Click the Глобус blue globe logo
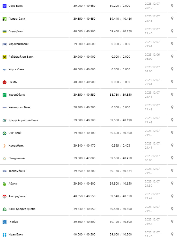The height and width of the screenshot is (237, 177). [4, 222]
